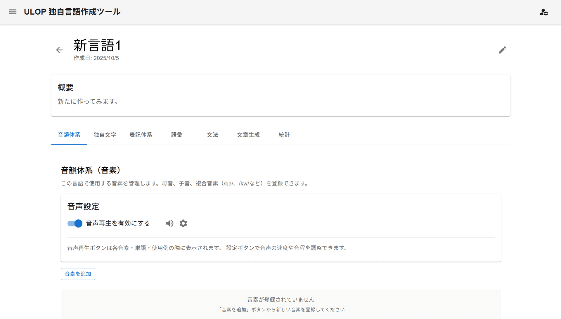Go to the 文章生成 tab
Screen dimensions: 561x319
pyautogui.click(x=248, y=135)
